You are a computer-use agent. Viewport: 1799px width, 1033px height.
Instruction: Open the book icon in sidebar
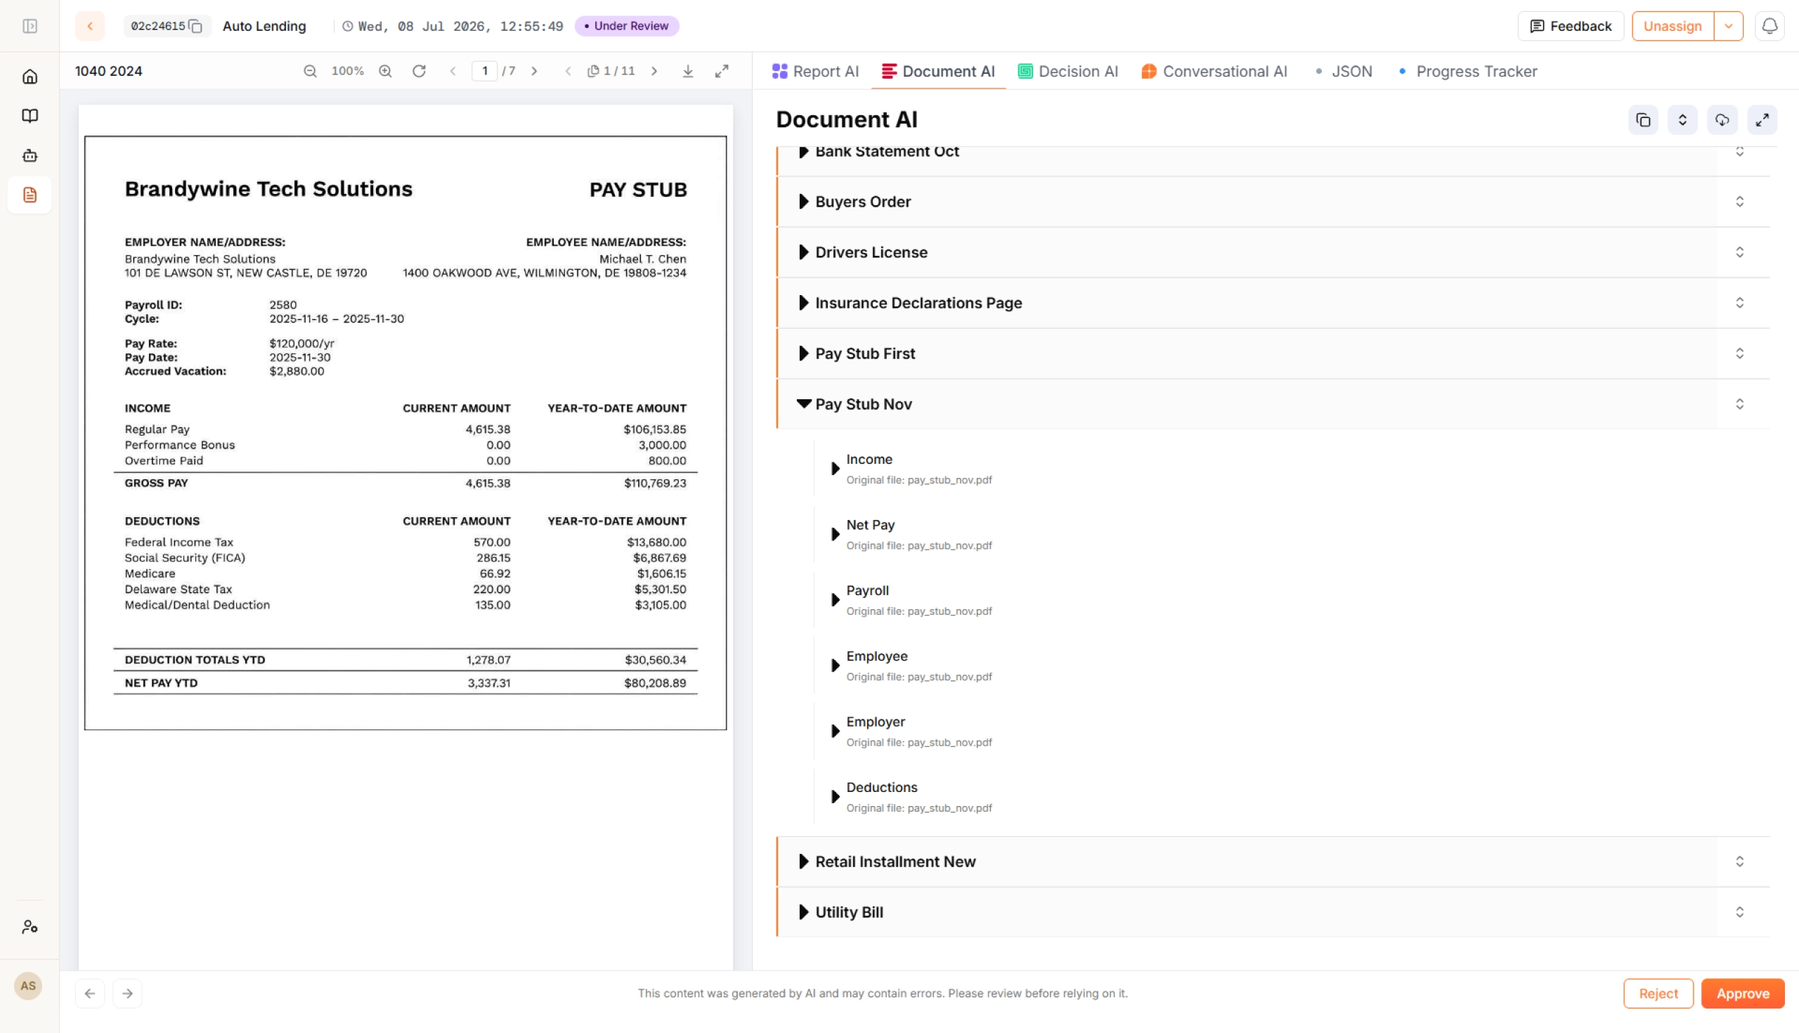tap(30, 116)
